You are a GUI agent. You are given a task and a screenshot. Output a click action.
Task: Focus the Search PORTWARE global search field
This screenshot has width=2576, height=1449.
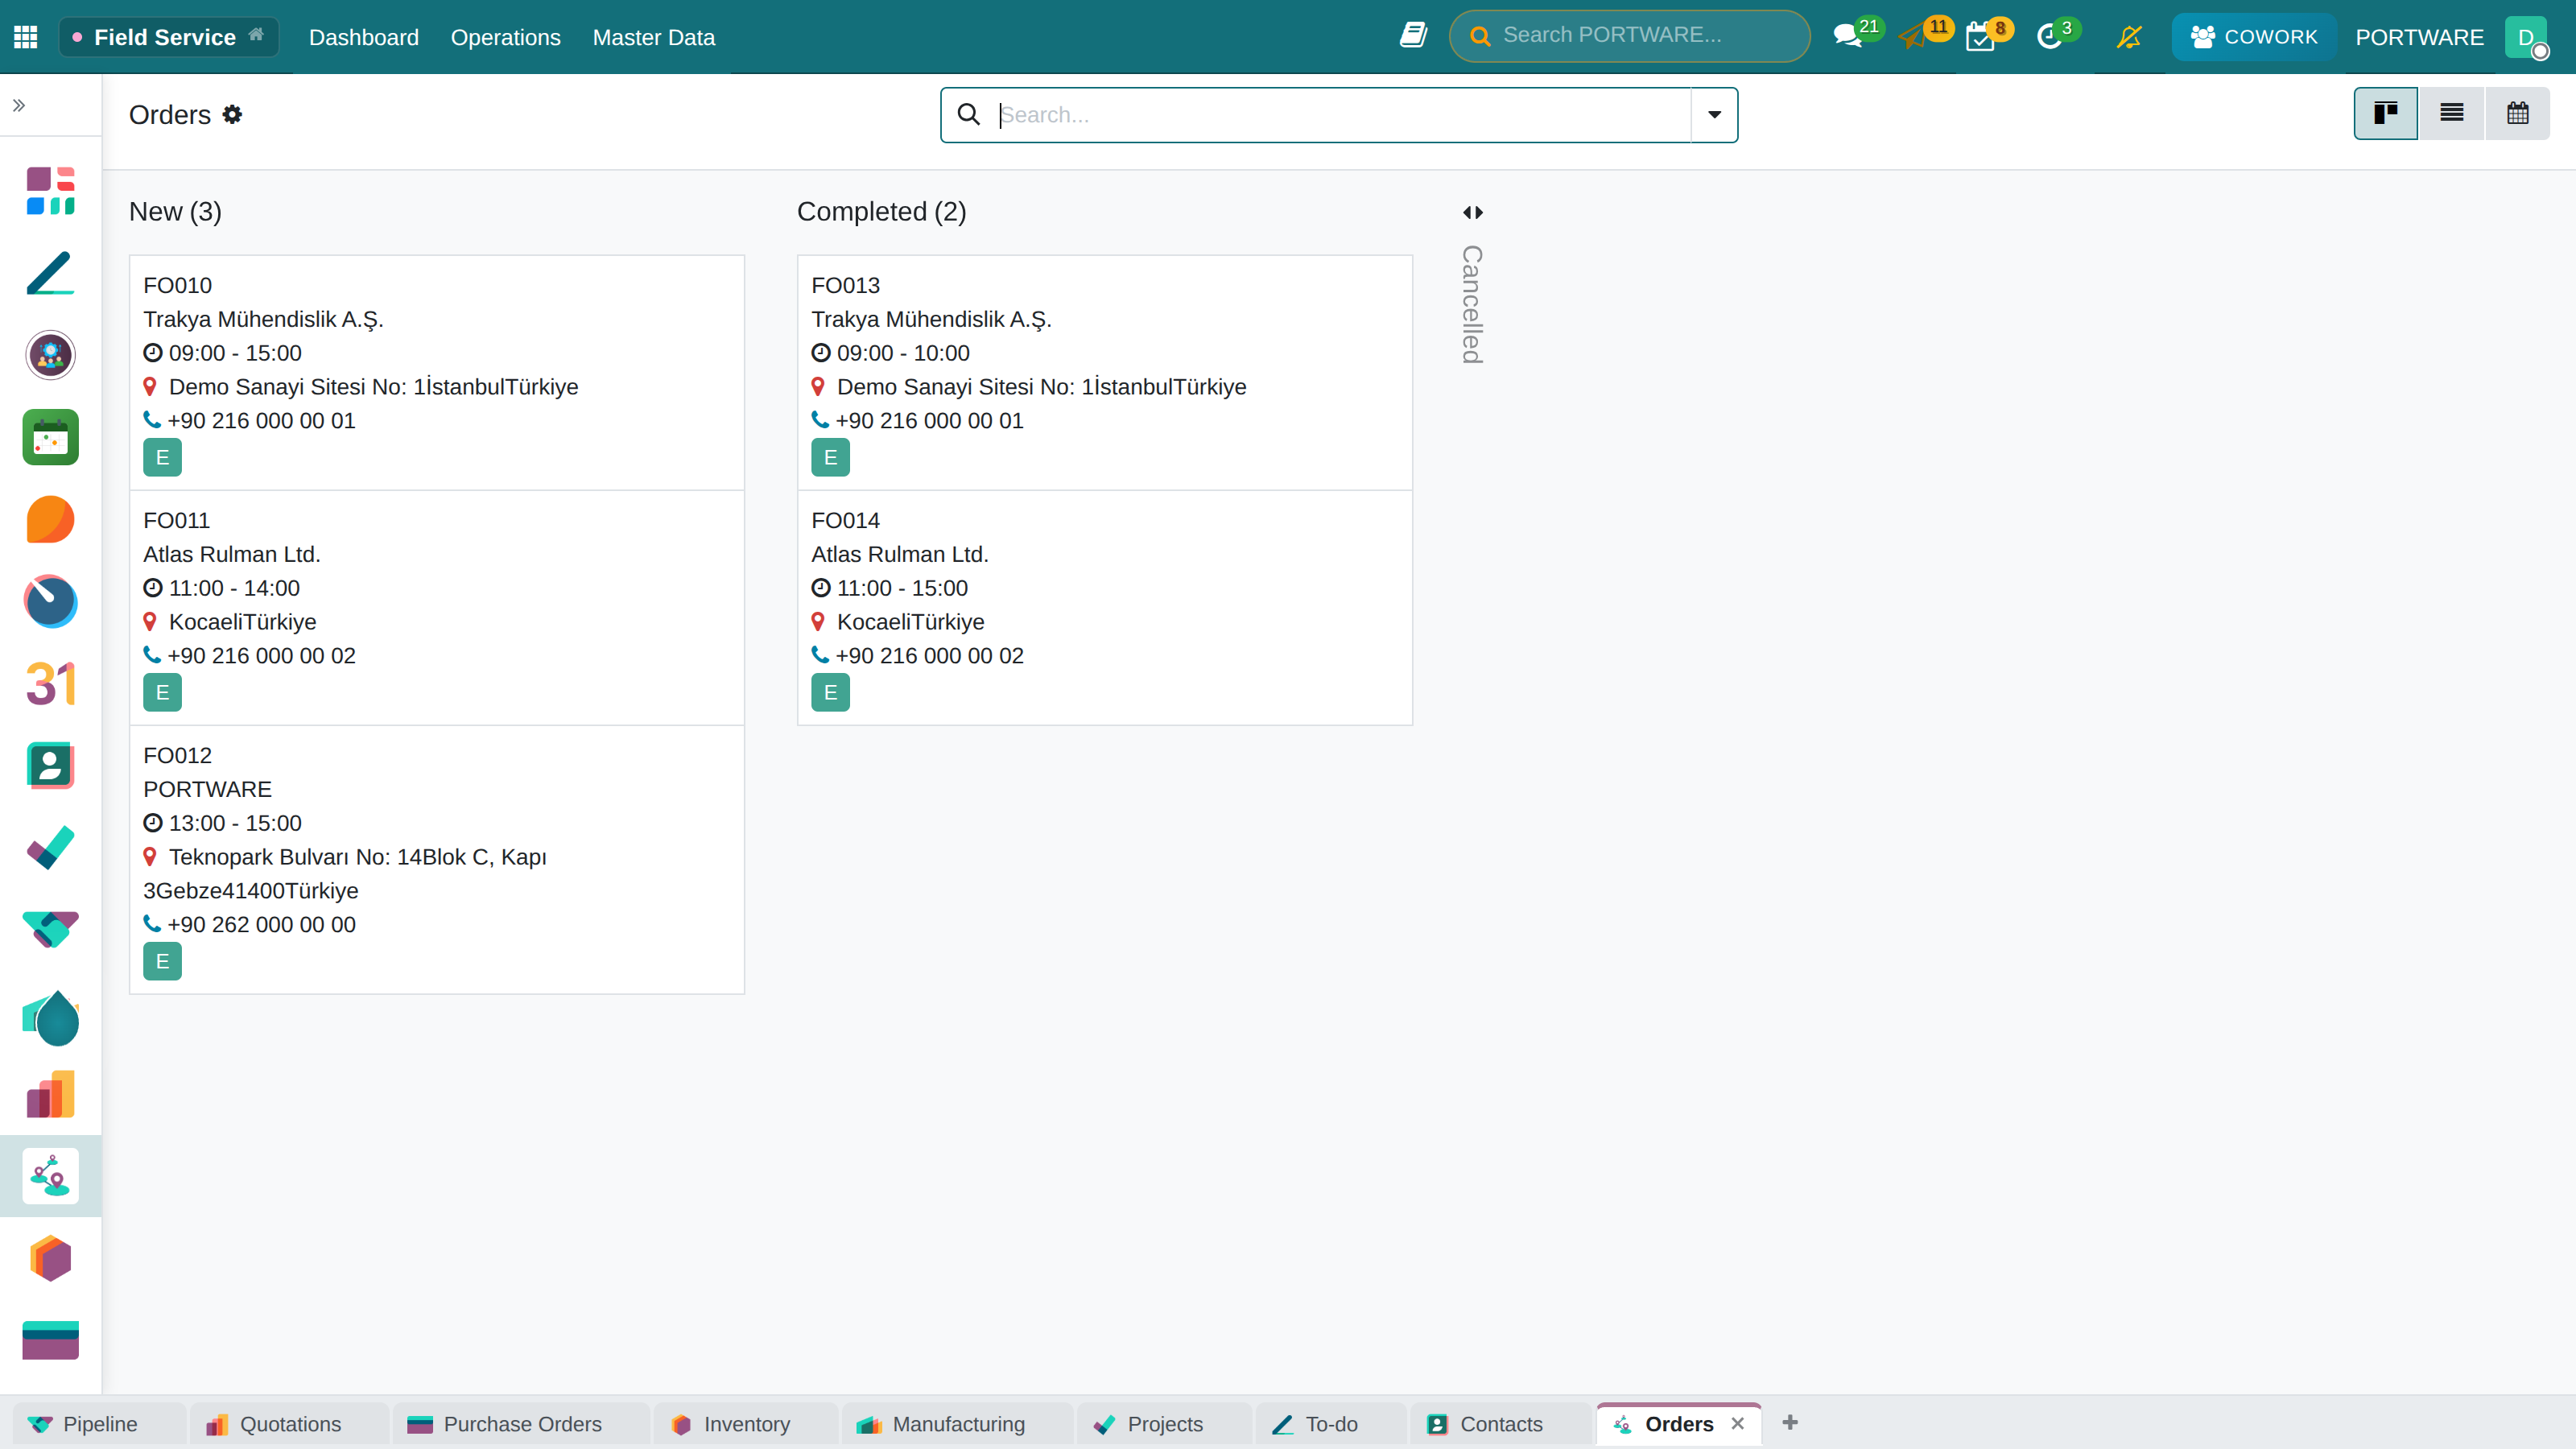point(1629,36)
